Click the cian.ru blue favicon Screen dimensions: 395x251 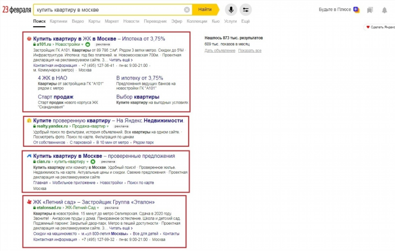(29, 156)
